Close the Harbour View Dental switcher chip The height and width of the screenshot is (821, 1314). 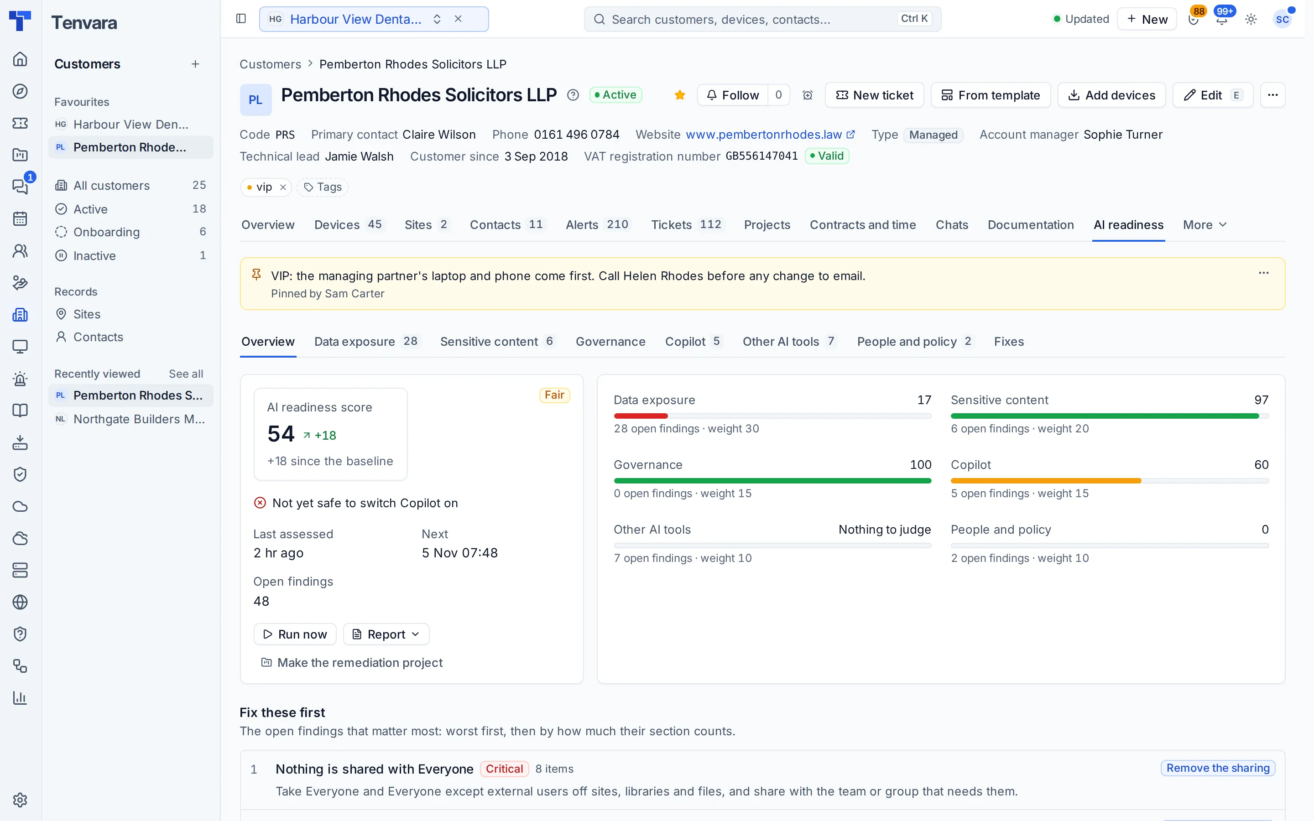[458, 19]
